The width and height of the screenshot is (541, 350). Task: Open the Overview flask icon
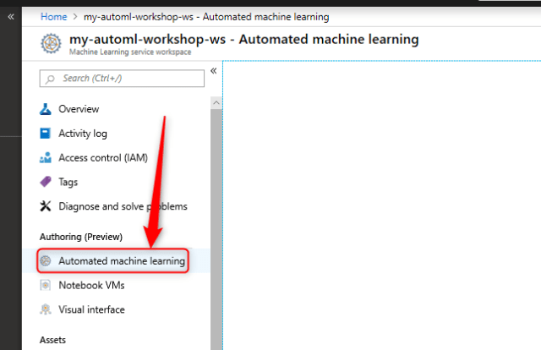coord(45,109)
